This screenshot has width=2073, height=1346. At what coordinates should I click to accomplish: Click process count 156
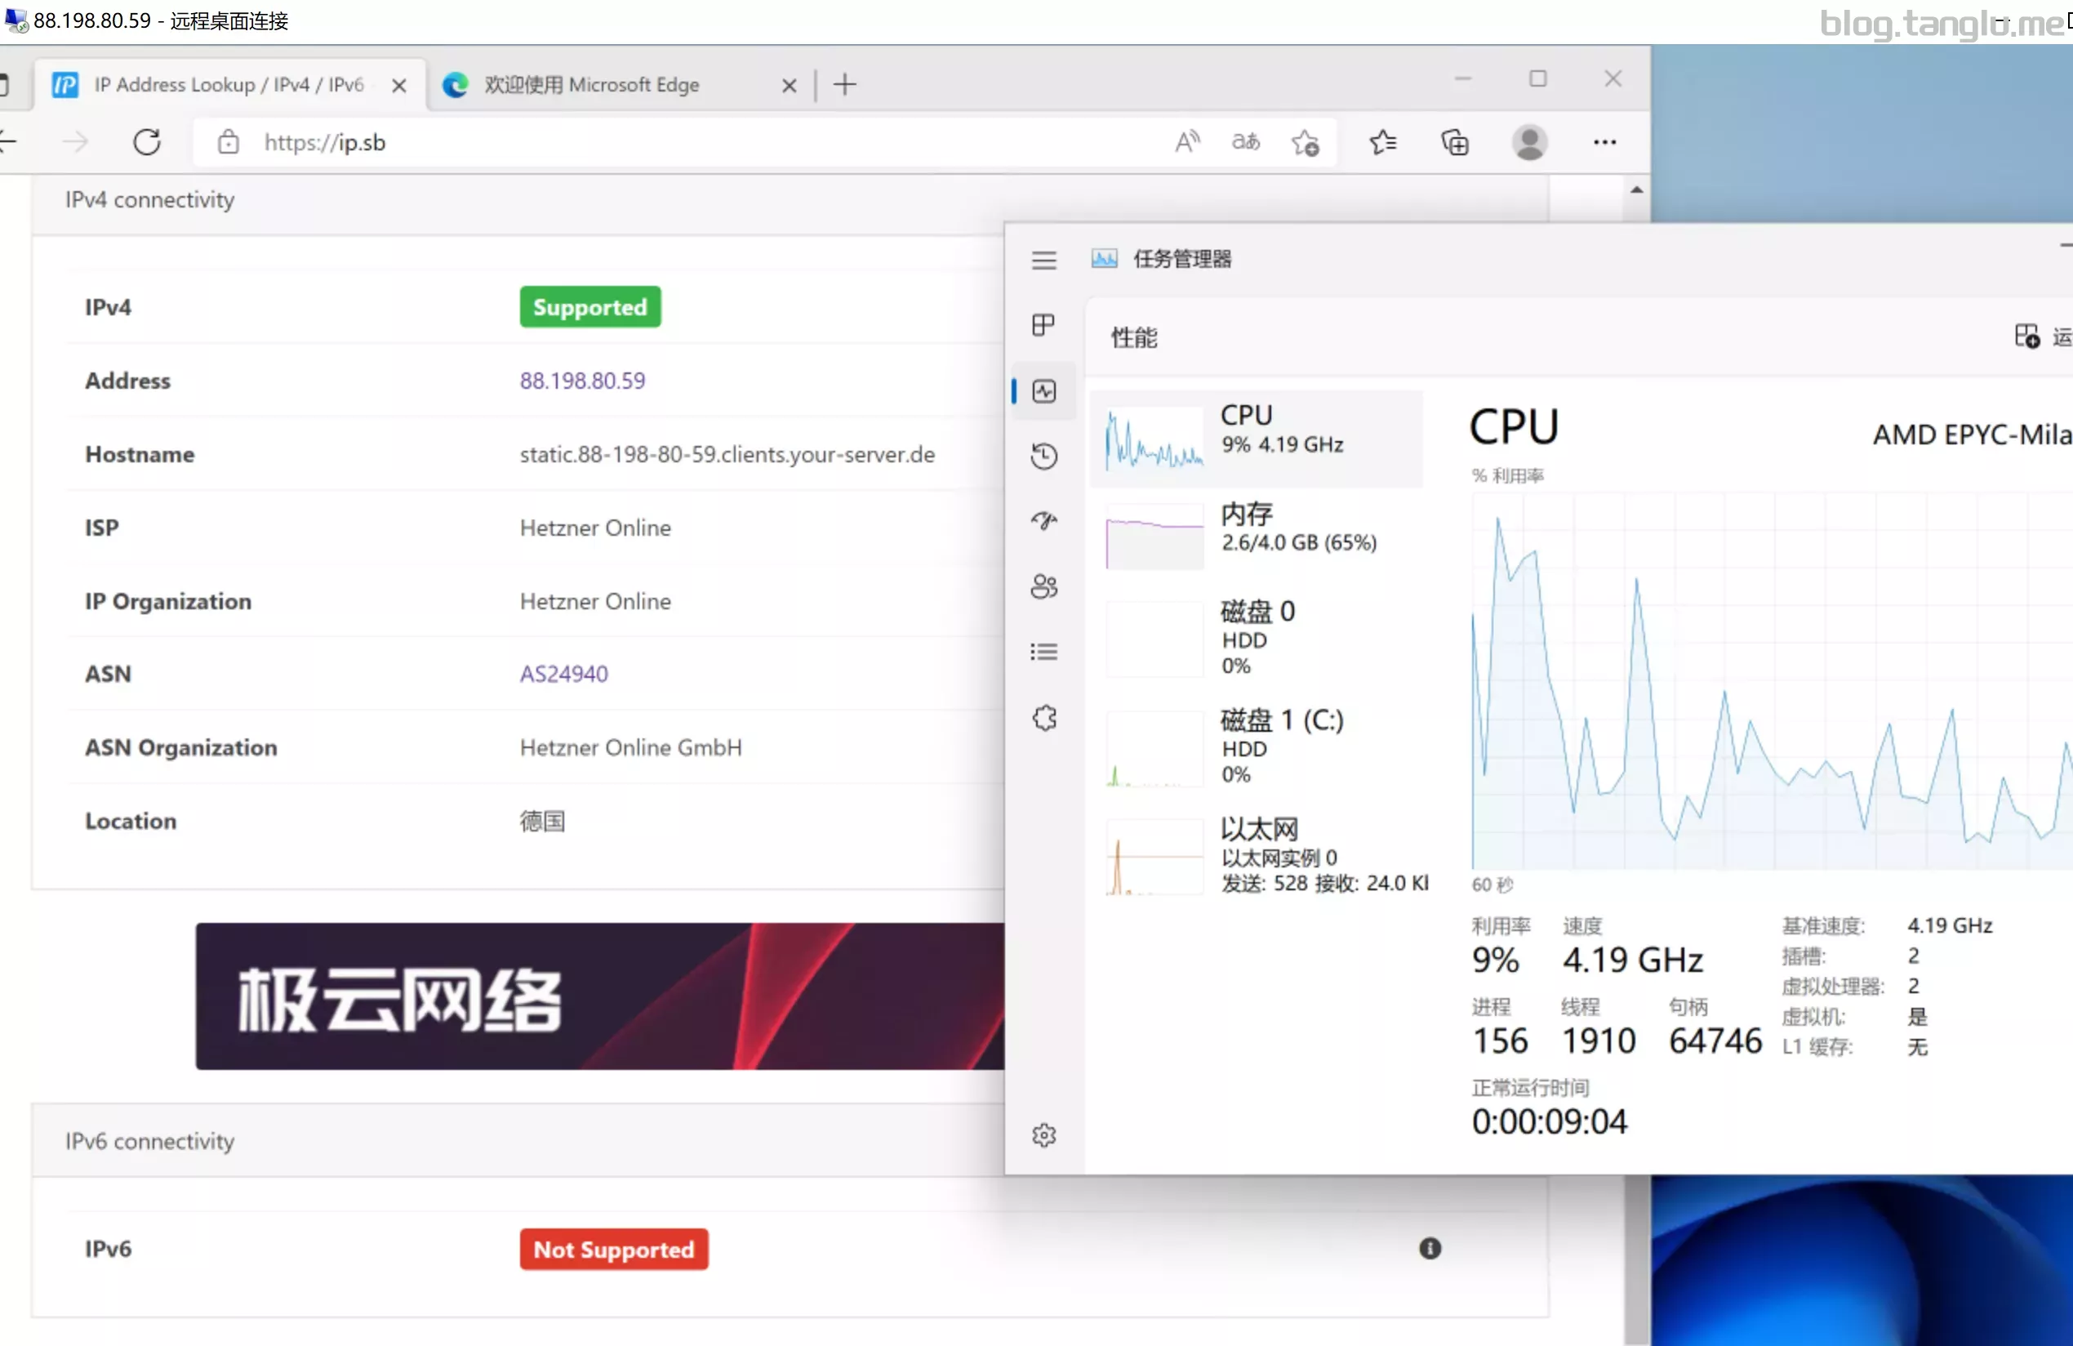(1500, 1041)
